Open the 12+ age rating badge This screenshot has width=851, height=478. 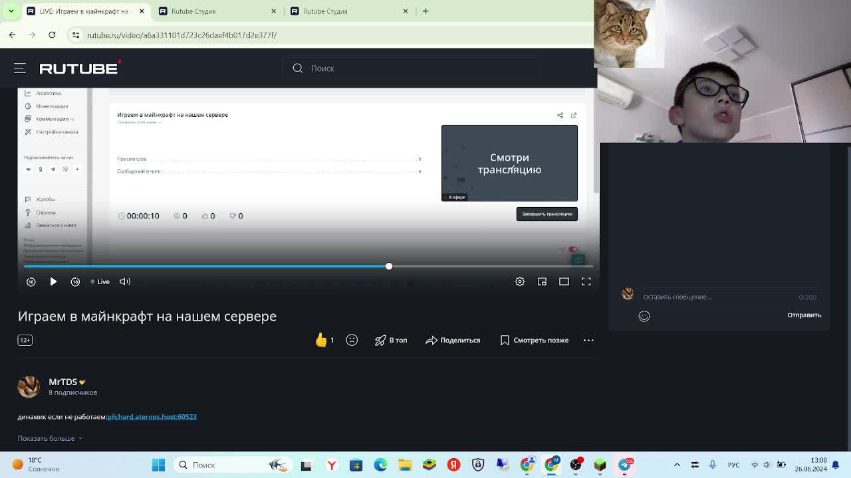point(25,340)
